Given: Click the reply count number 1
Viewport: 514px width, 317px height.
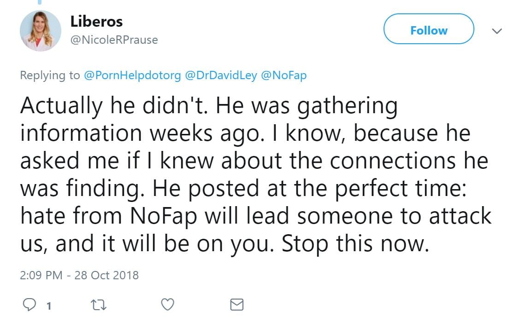Looking at the screenshot, I should coord(48,305).
